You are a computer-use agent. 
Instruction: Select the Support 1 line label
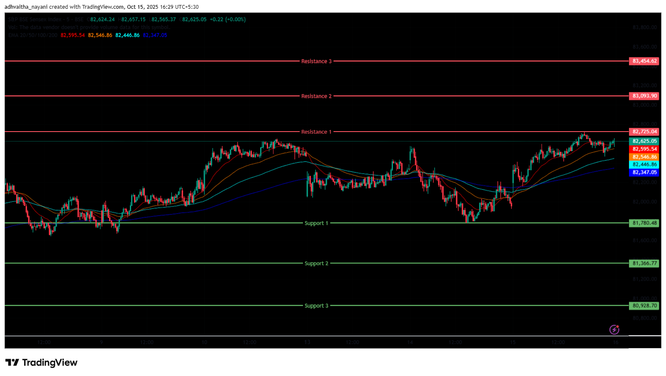(x=316, y=223)
